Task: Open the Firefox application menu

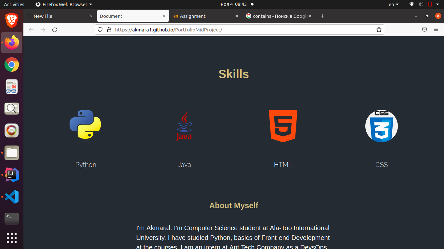Action: coord(436,30)
